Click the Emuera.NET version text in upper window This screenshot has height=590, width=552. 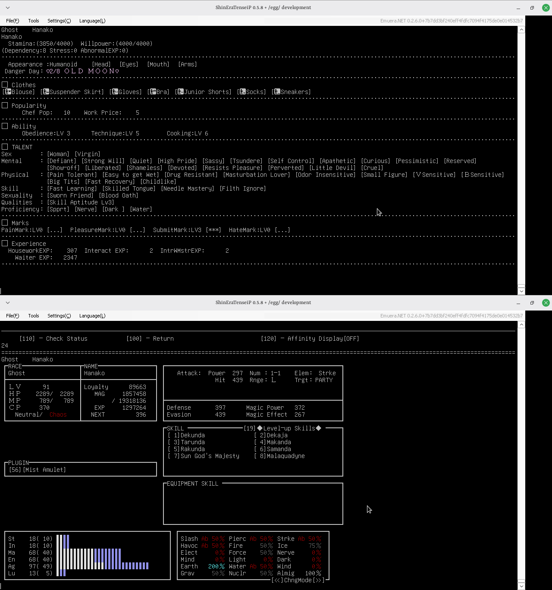[x=452, y=21]
